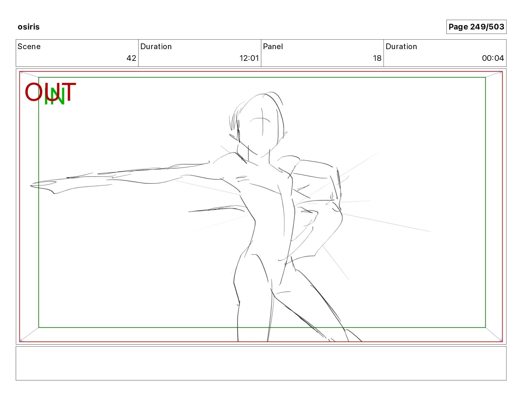Click the scene Duration value 12:01
Viewport: 523px width, 404px height.
(249, 58)
